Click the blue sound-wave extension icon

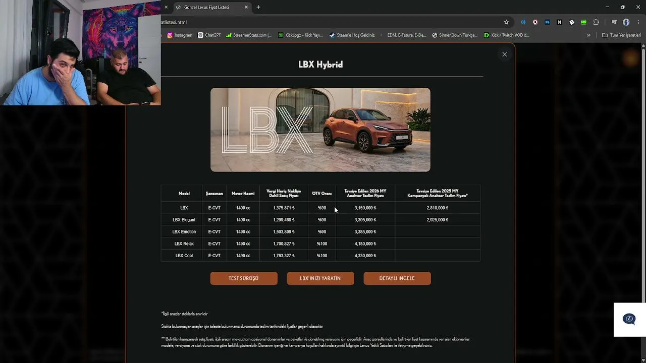[x=523, y=22]
